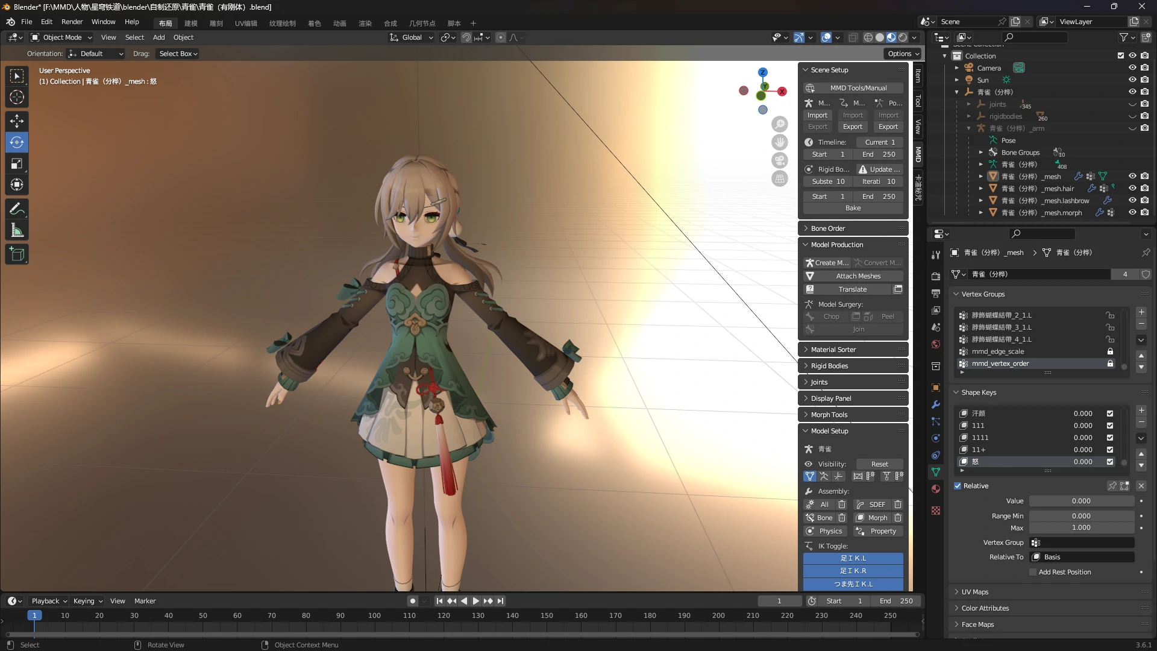Add a new shape key plus button

pyautogui.click(x=1141, y=410)
